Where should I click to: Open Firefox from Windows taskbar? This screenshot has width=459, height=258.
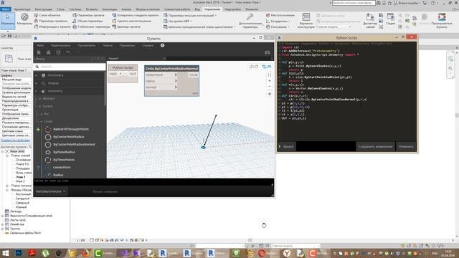click(85, 253)
